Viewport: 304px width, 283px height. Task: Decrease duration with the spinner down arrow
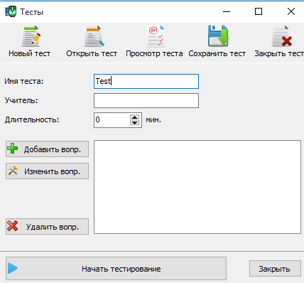click(x=135, y=123)
